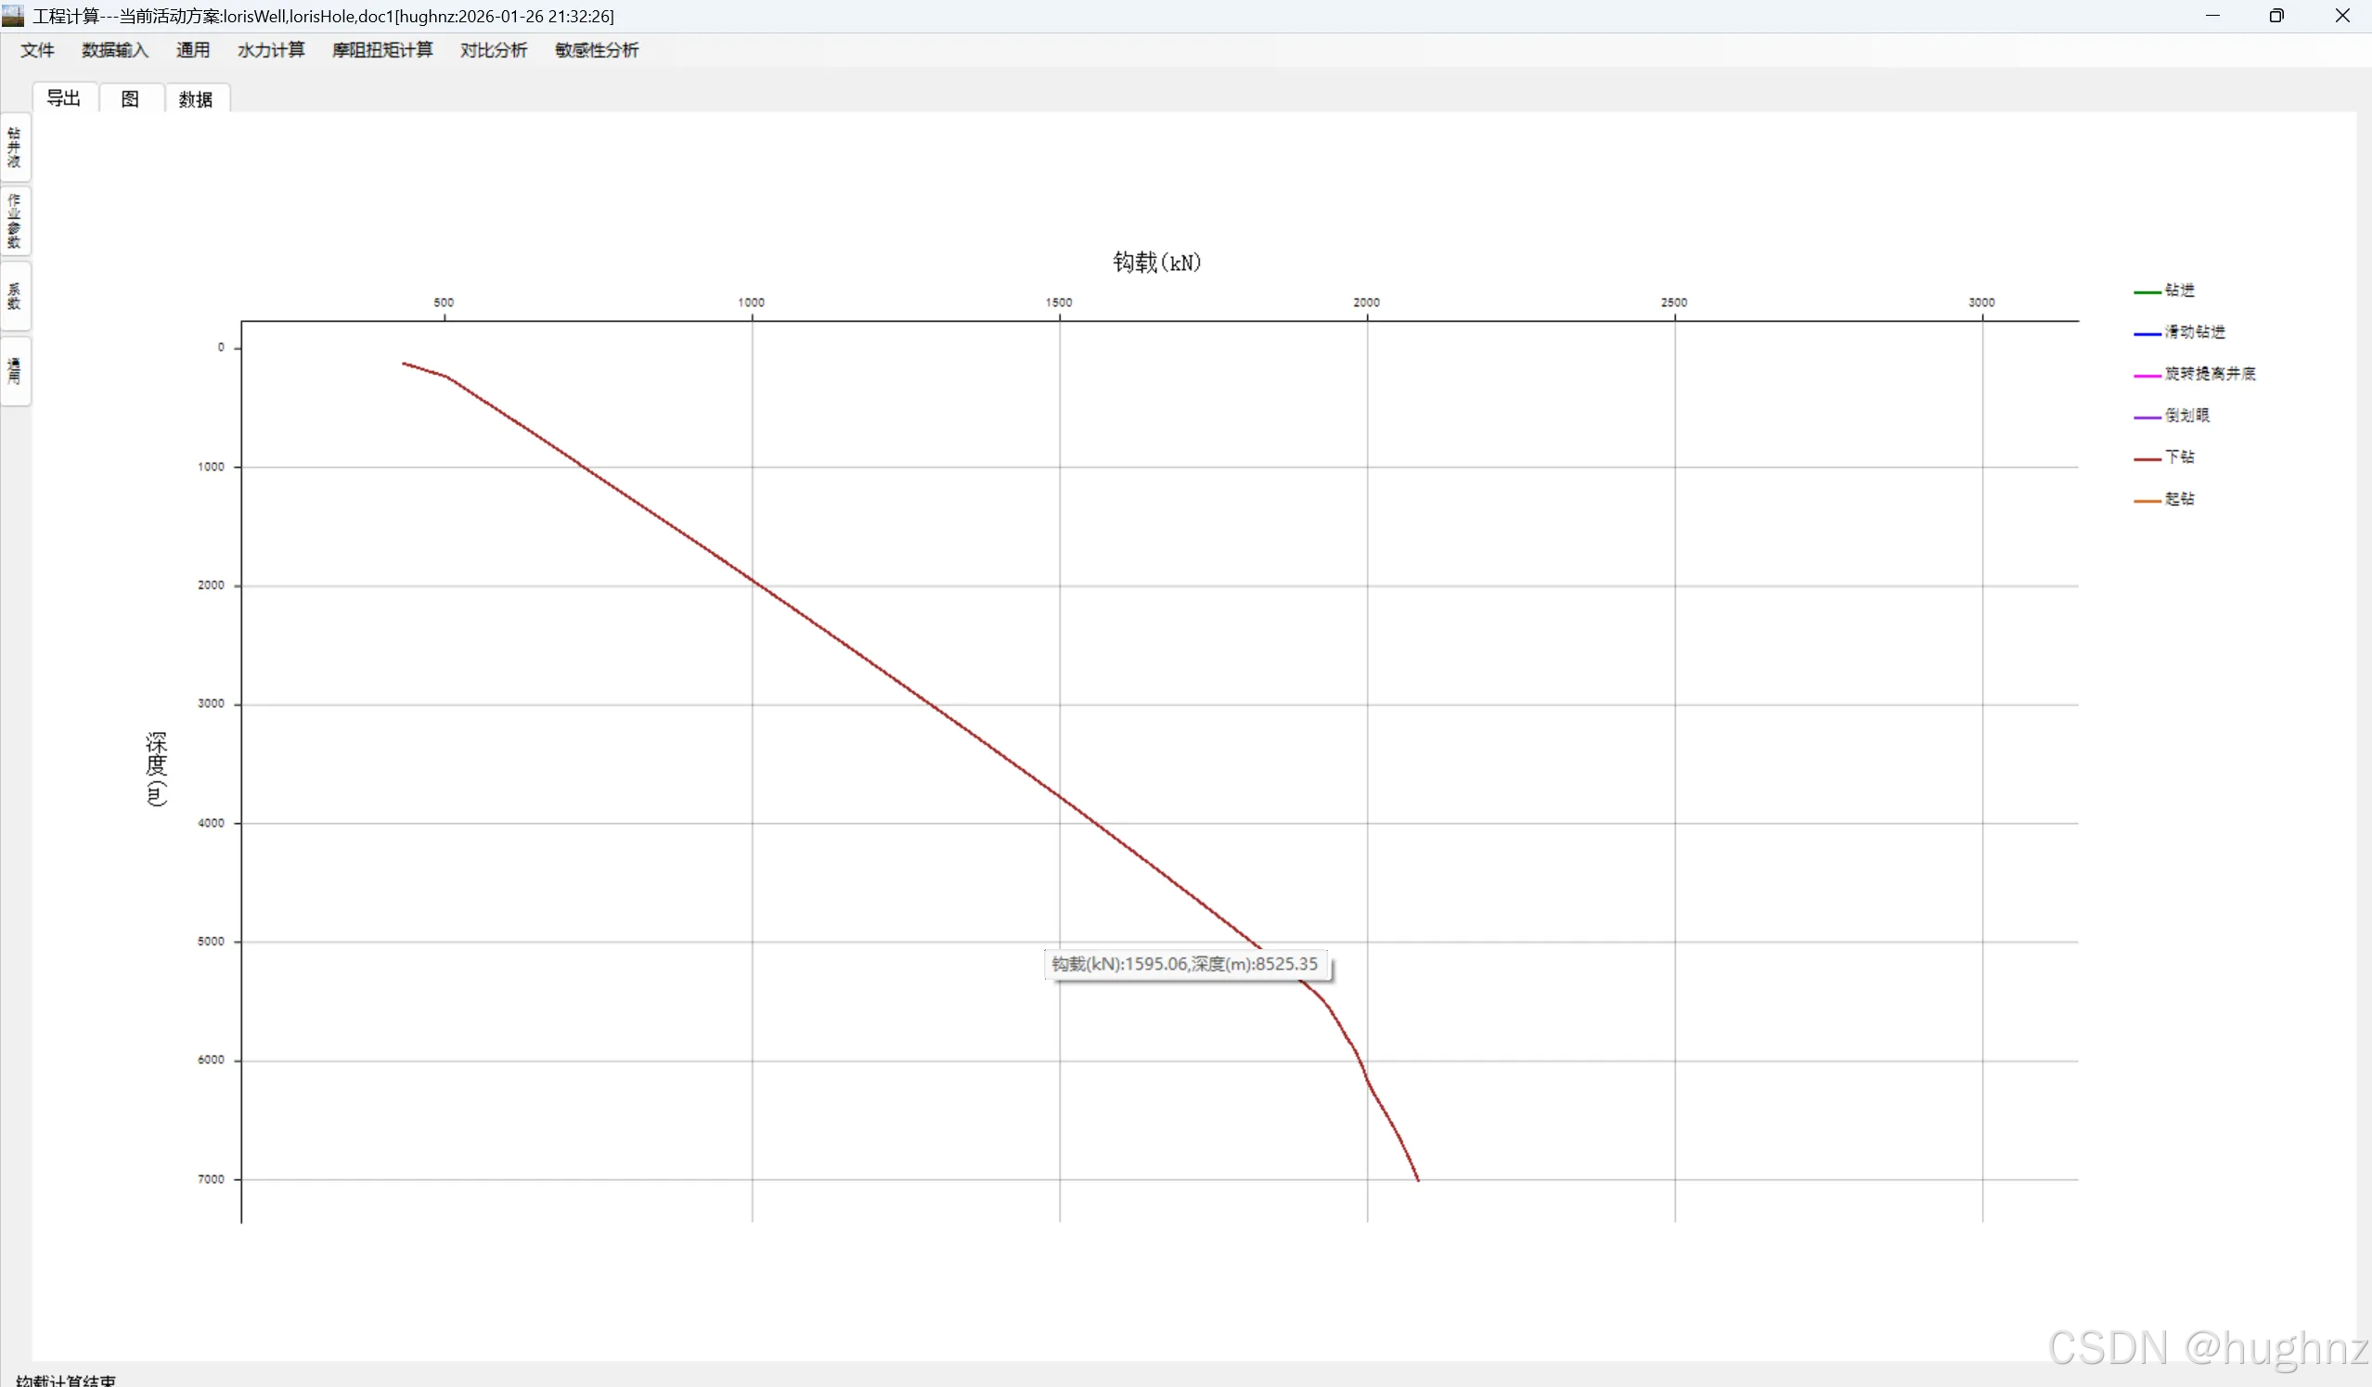The height and width of the screenshot is (1387, 2372).
Task: Click the 下钻 red legend swatch
Action: point(2147,458)
